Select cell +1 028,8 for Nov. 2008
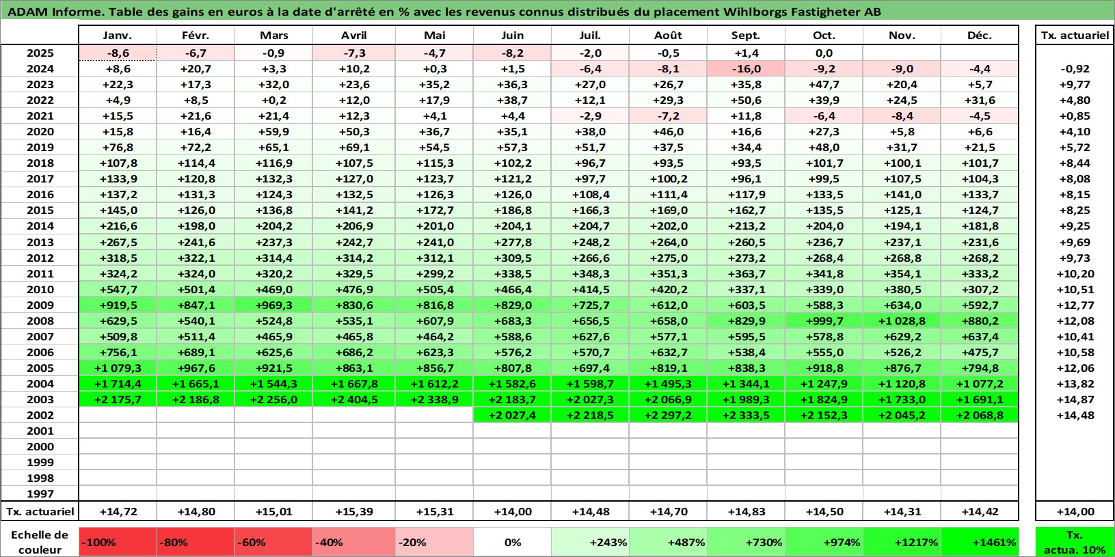The height and width of the screenshot is (557, 1115). pos(902,321)
